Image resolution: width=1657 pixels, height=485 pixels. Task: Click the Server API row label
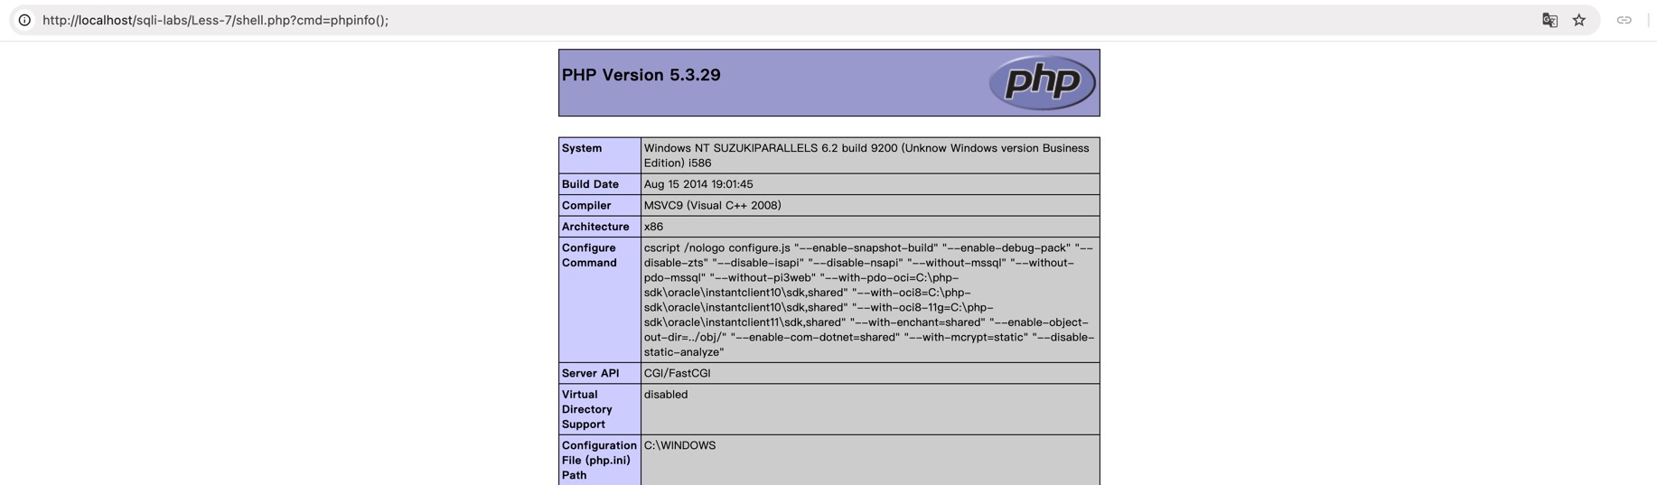click(590, 373)
